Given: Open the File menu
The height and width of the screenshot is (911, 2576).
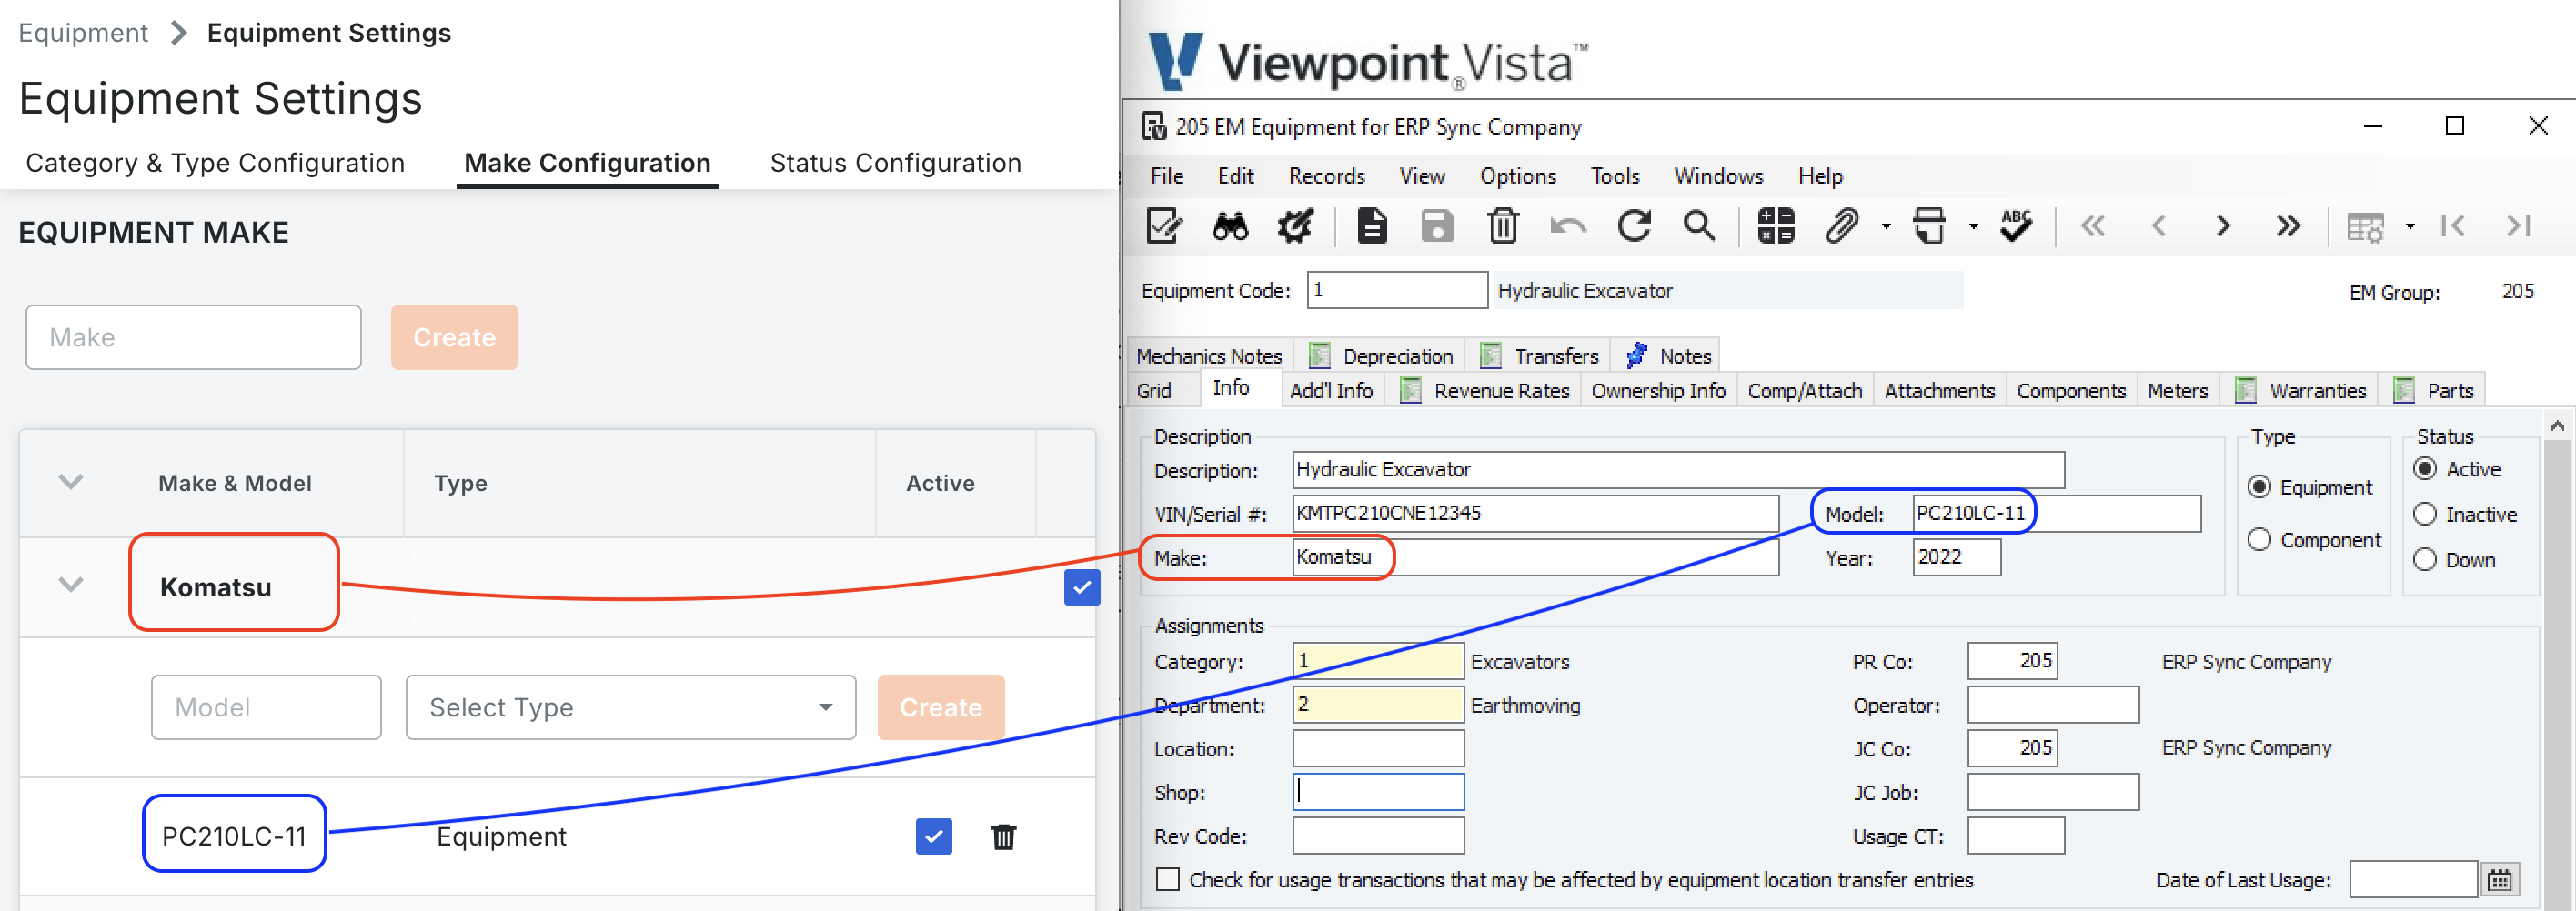Looking at the screenshot, I should [1166, 176].
